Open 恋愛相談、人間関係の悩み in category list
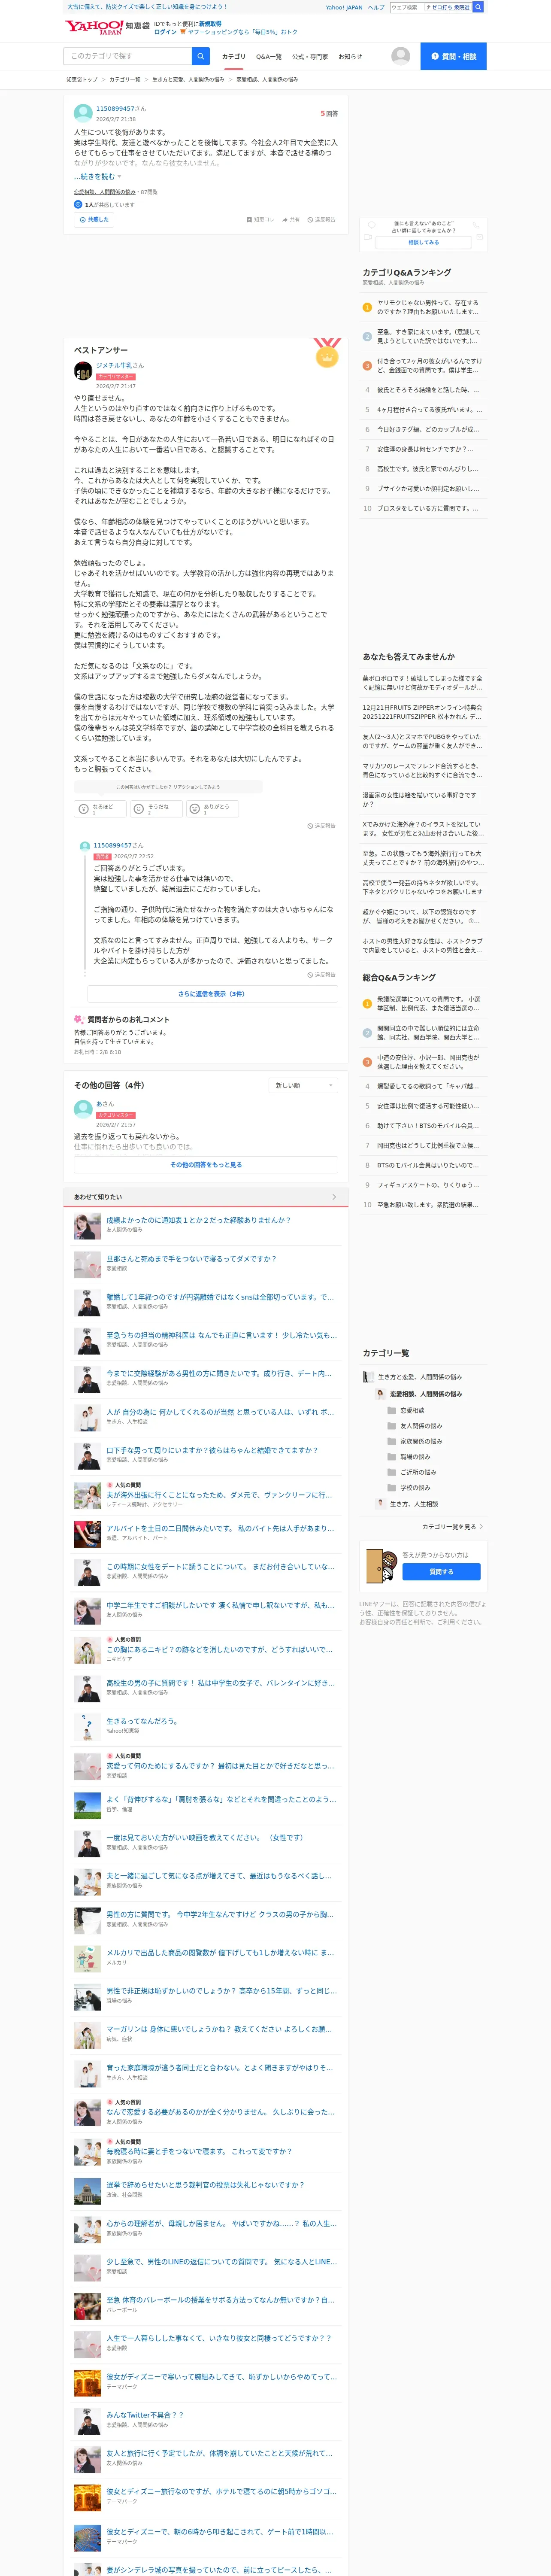551x2576 pixels. point(426,1394)
